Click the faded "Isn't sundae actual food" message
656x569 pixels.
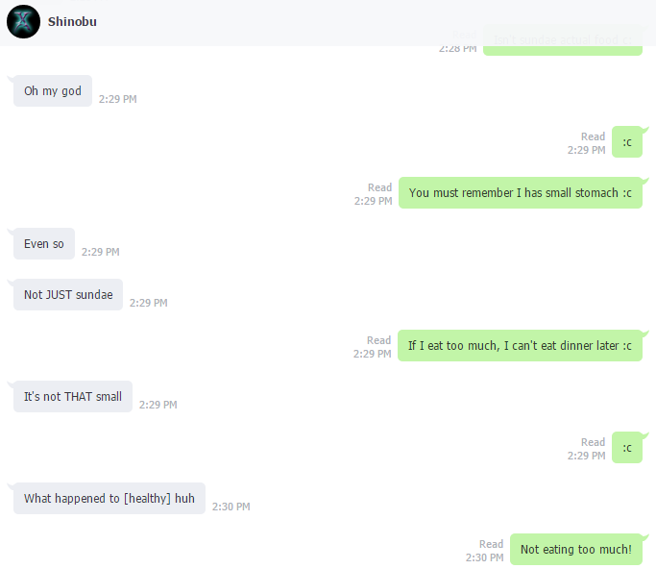[x=563, y=40]
